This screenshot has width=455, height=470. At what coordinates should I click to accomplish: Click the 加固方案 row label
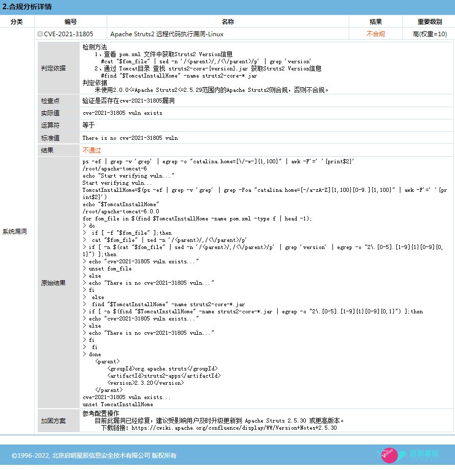point(54,421)
